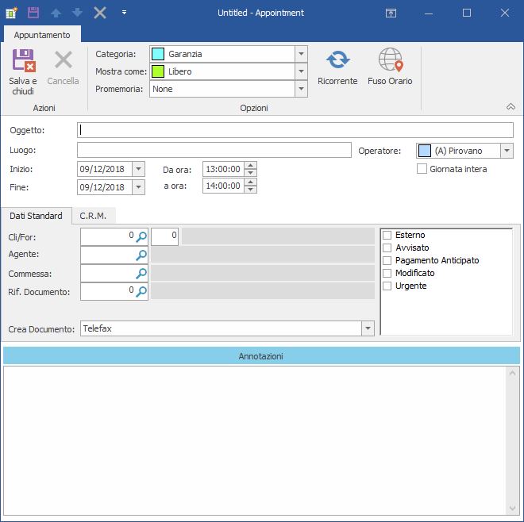The width and height of the screenshot is (524, 522).
Task: Click the Fine date text 09/12/2018
Action: 102,187
